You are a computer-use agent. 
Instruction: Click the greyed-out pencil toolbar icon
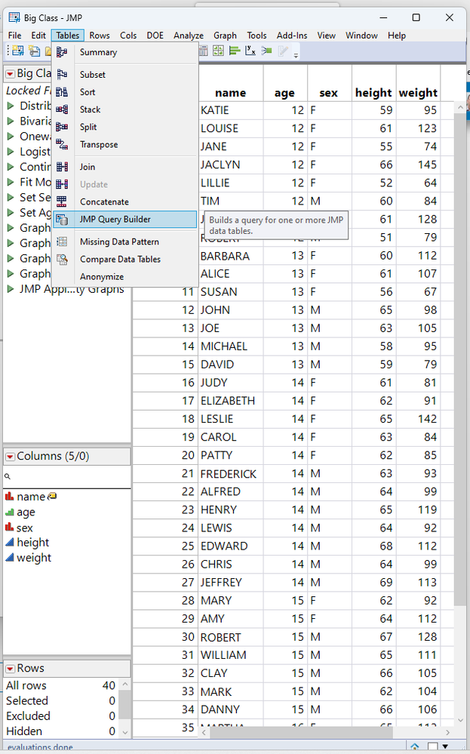(x=283, y=51)
